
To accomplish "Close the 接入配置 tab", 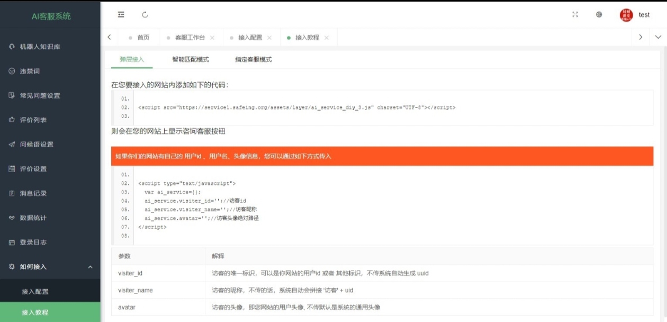I will (x=269, y=38).
